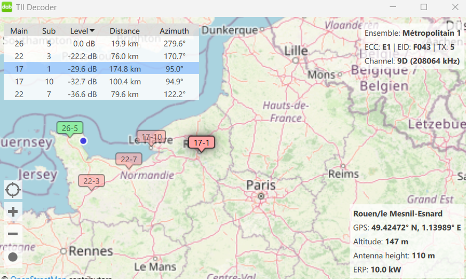Click the Lille city marker on map
The height and width of the screenshot is (279, 466).
[295, 60]
